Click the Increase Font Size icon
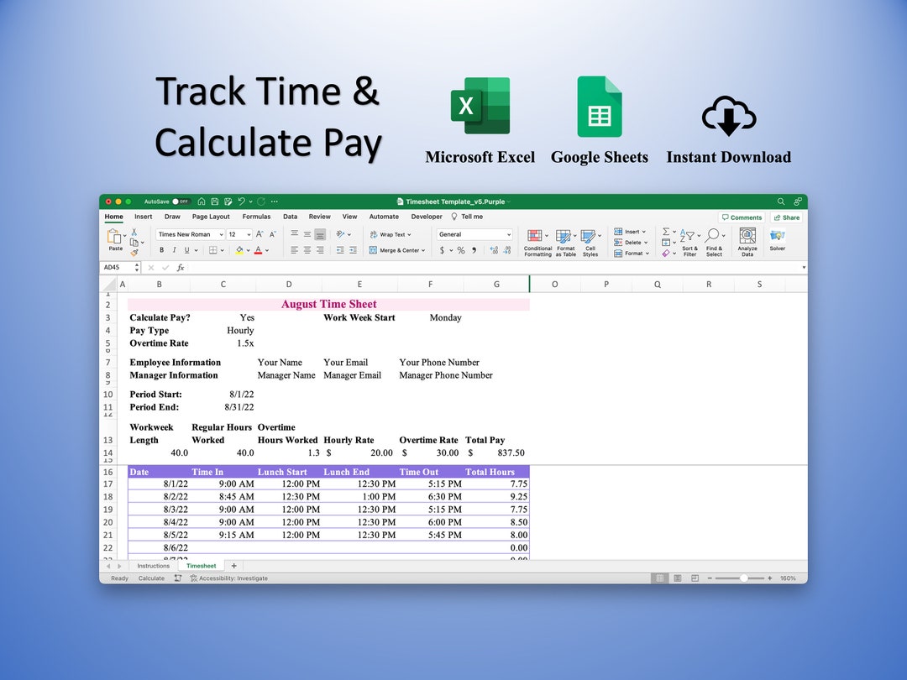The width and height of the screenshot is (907, 680). pyautogui.click(x=260, y=234)
